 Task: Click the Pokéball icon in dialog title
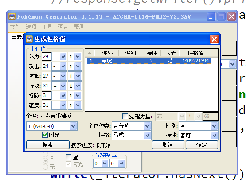click(x=29, y=39)
